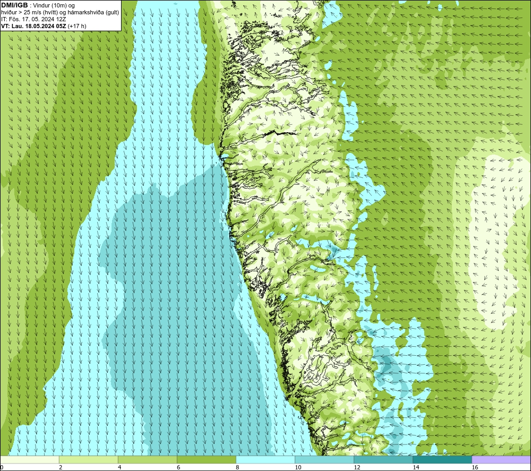Click the teal 10–12 m/s legend swatch
The image size is (531, 471).
(324, 460)
